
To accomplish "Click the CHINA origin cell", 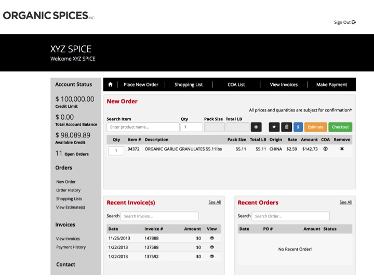I will (x=275, y=149).
